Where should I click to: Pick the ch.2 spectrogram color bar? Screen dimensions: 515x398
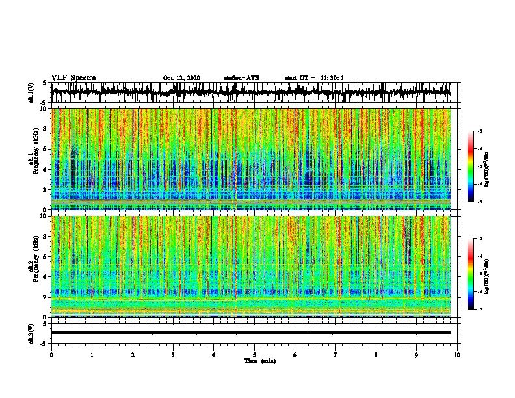(470, 274)
